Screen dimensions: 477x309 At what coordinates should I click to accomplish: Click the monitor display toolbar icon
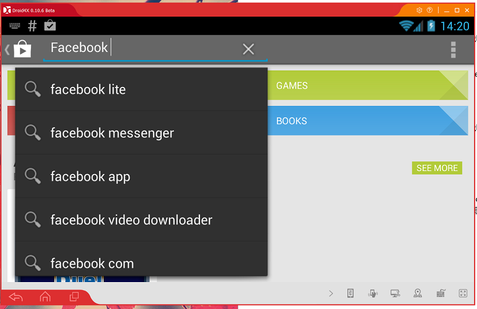coord(395,293)
